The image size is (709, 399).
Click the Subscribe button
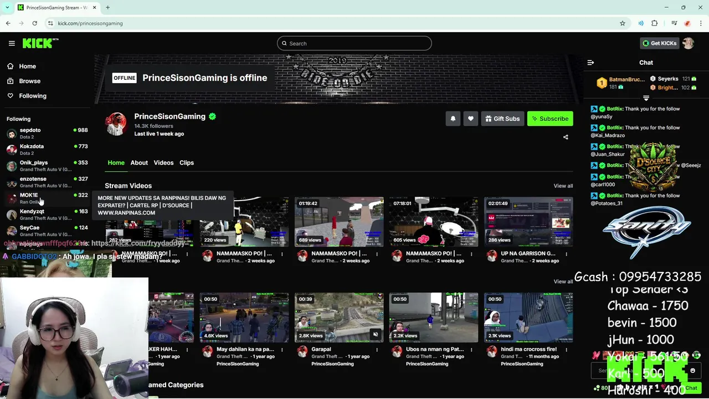tap(550, 119)
